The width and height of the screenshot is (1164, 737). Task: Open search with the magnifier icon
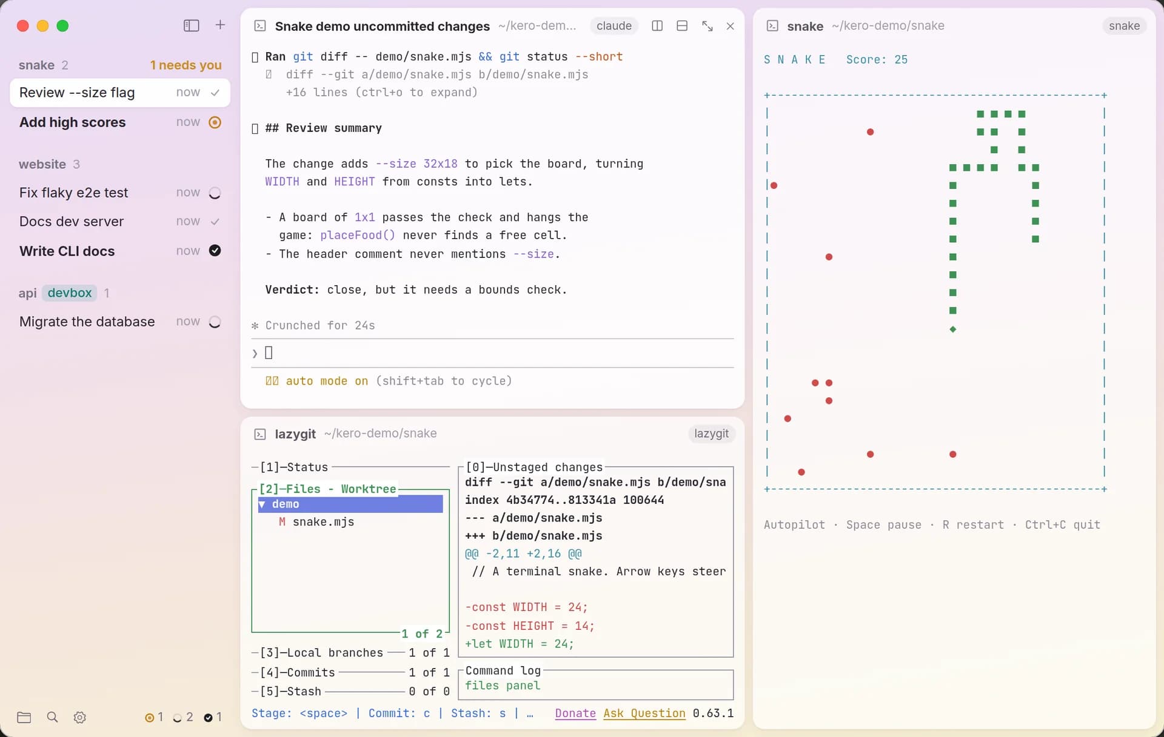click(52, 718)
